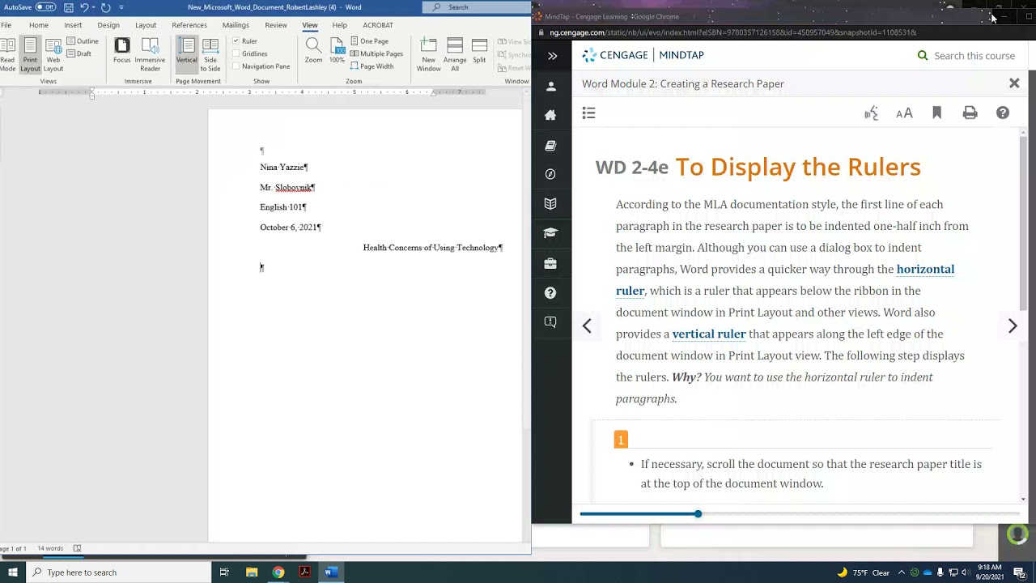The height and width of the screenshot is (583, 1036).
Task: Open the Layout ribbon tab
Action: (x=146, y=25)
